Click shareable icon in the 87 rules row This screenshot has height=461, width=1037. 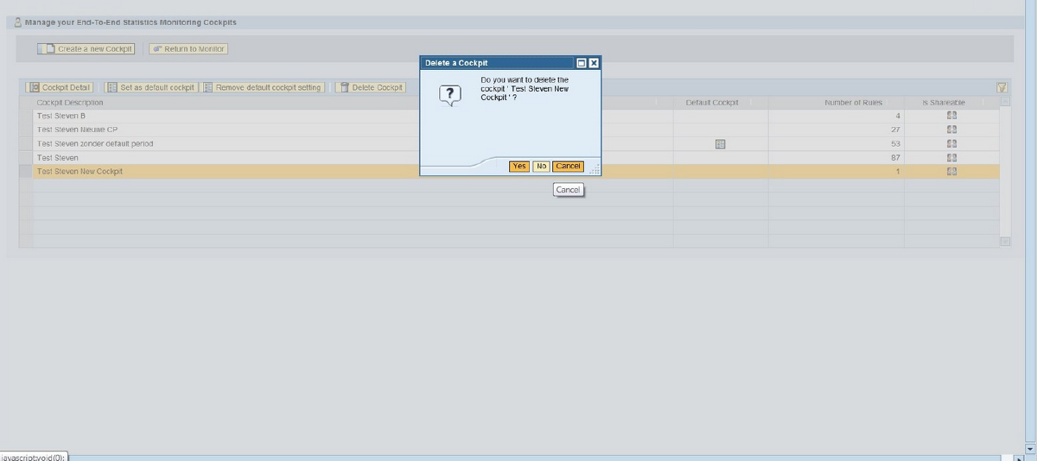tap(951, 158)
